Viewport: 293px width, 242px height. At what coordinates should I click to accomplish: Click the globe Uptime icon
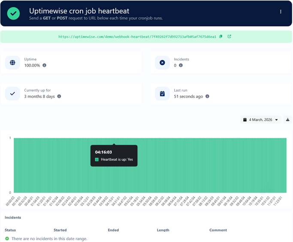click(x=12, y=63)
